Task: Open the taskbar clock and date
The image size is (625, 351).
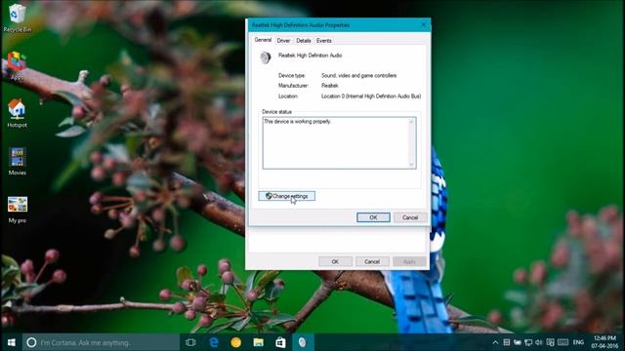Action: (x=604, y=342)
